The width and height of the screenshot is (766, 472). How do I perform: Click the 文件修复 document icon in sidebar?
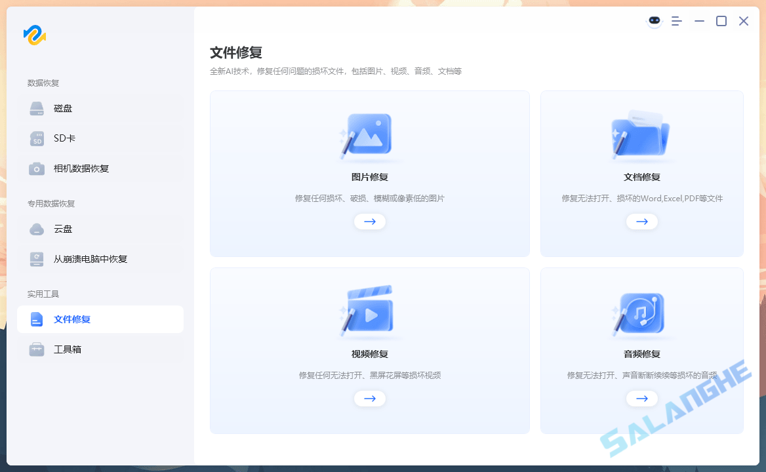point(37,319)
